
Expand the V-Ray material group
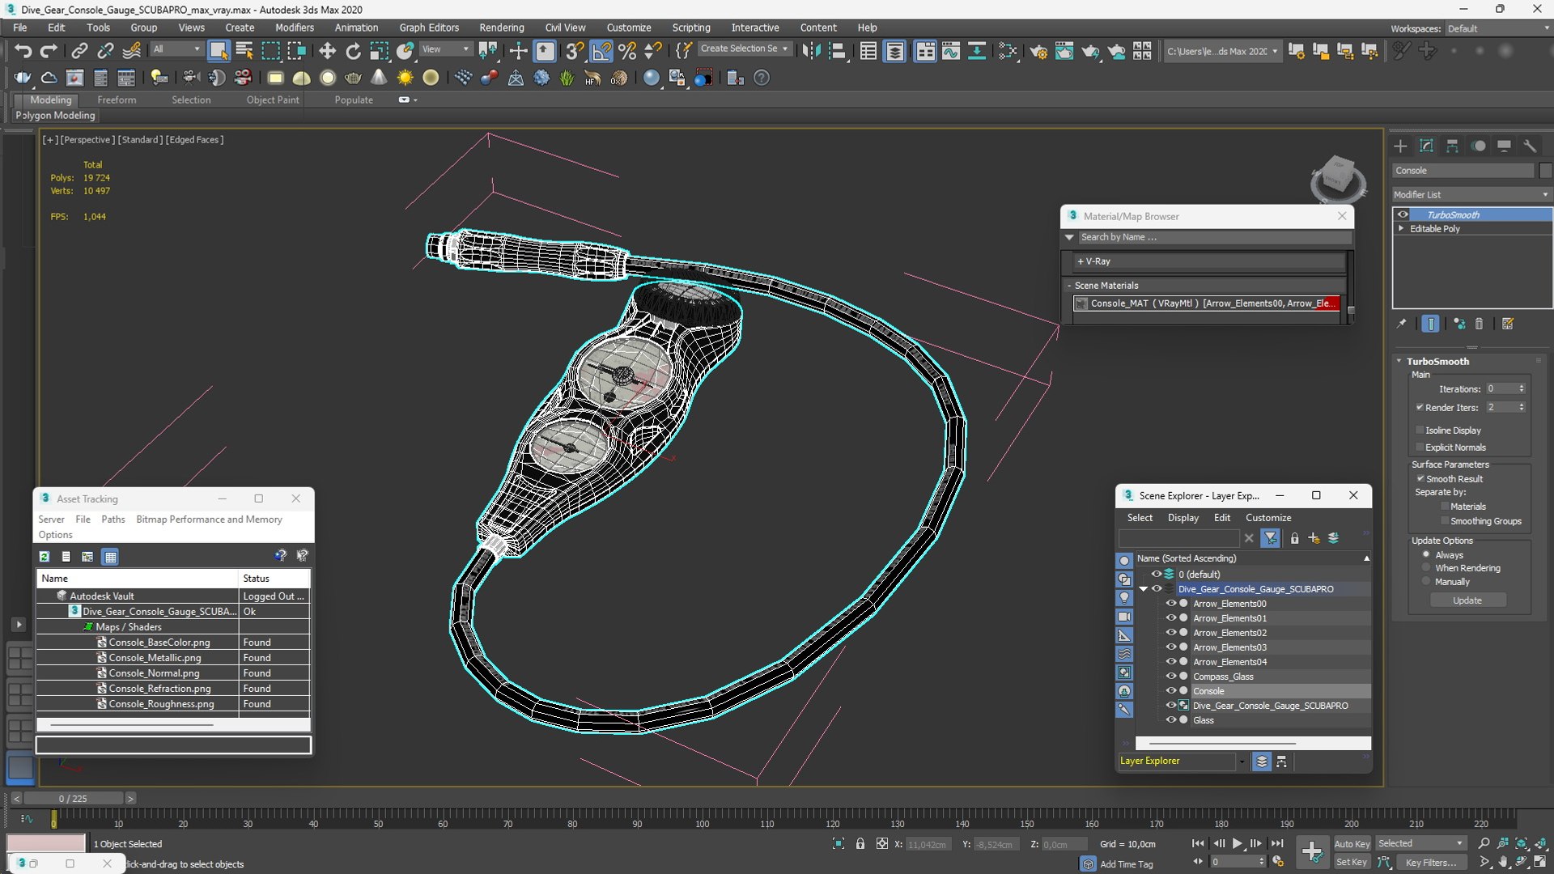(1081, 261)
